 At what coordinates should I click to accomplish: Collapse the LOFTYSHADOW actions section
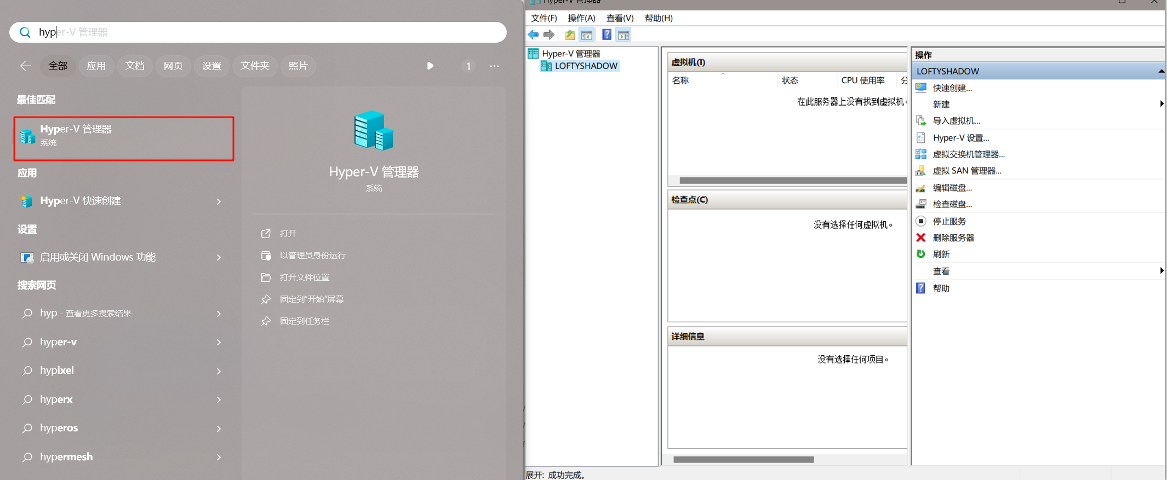pos(1160,71)
